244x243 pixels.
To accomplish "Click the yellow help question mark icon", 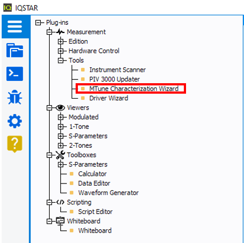I will coord(15,144).
